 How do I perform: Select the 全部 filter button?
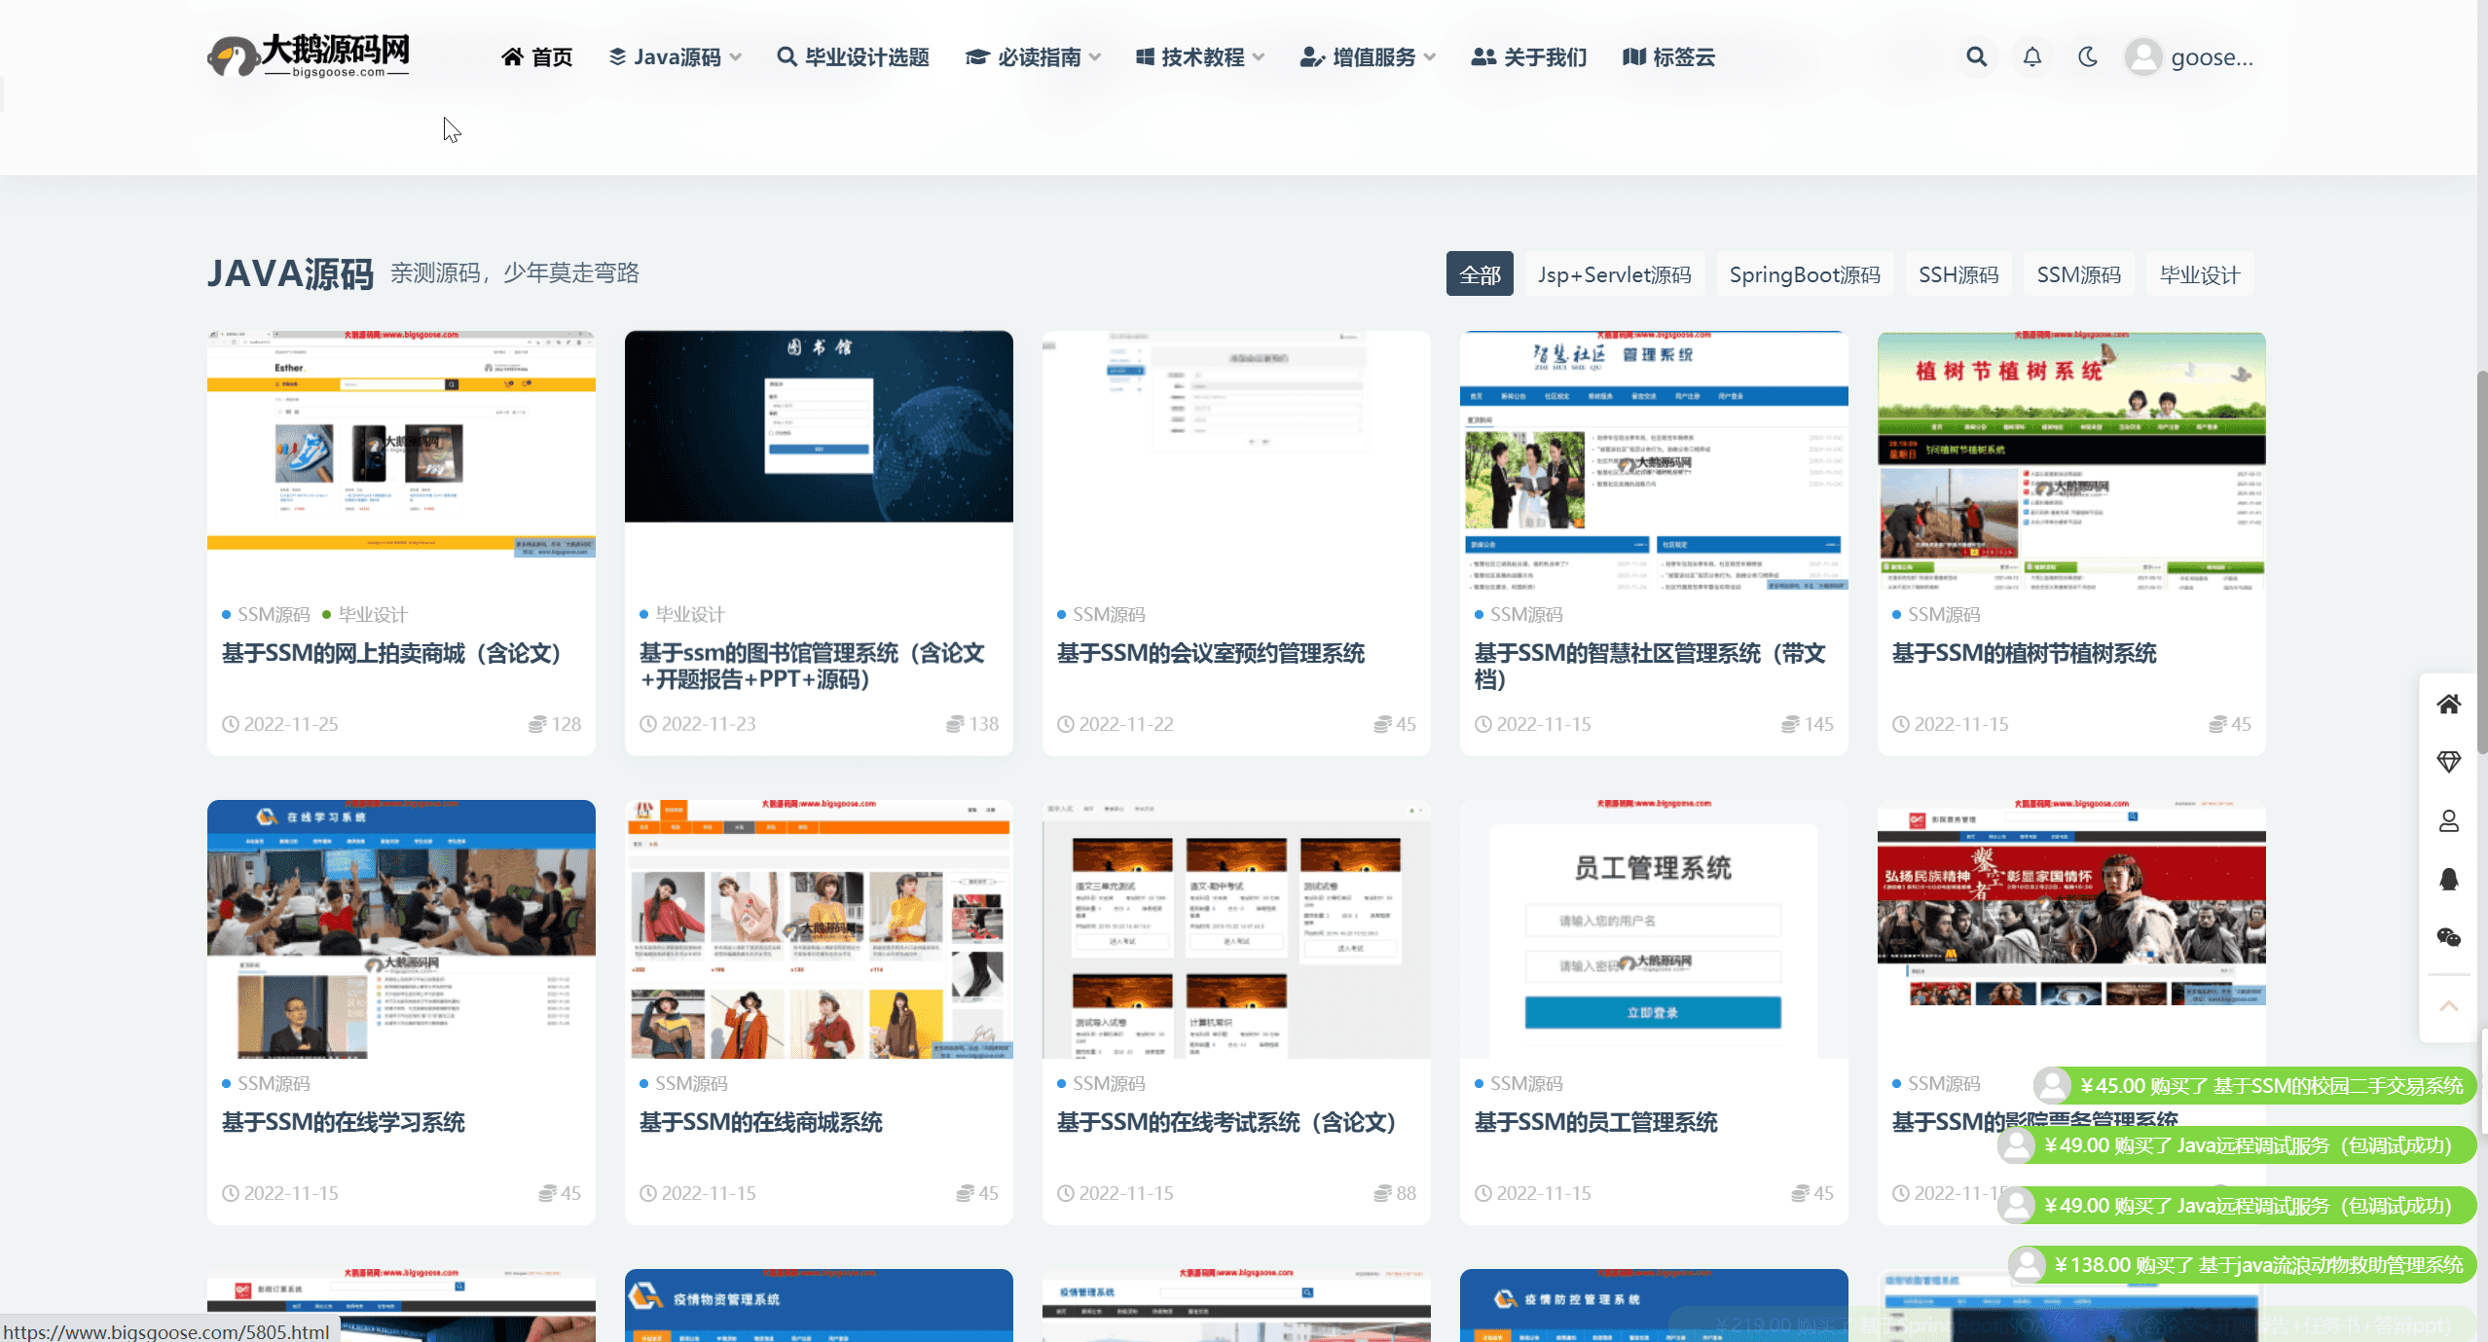1479,274
